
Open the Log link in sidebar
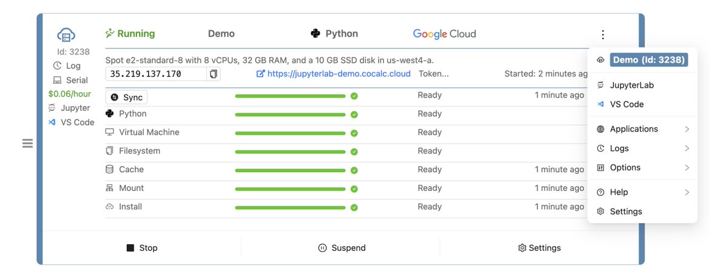pos(67,65)
